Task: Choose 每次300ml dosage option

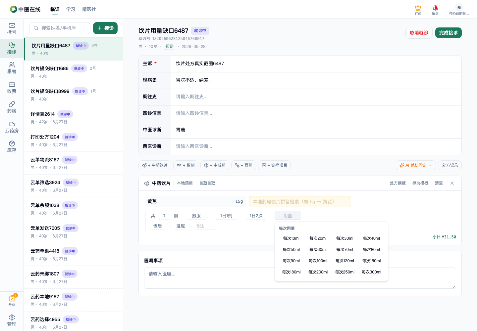Action: coord(371,272)
